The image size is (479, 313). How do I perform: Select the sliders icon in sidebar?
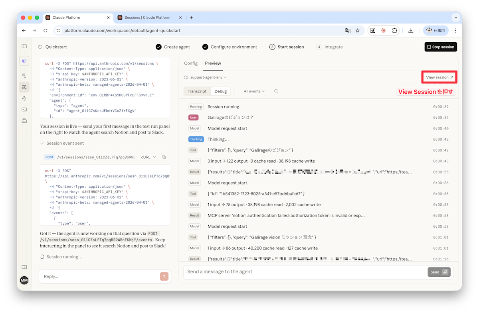pos(24,87)
